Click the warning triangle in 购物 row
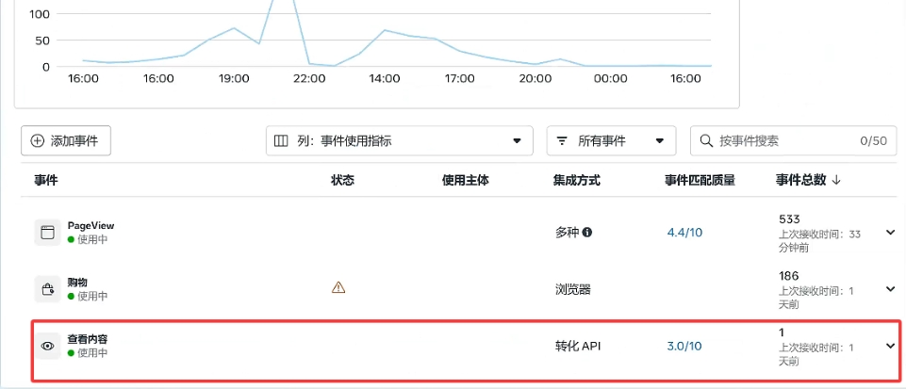Image resolution: width=906 pixels, height=389 pixels. (338, 288)
